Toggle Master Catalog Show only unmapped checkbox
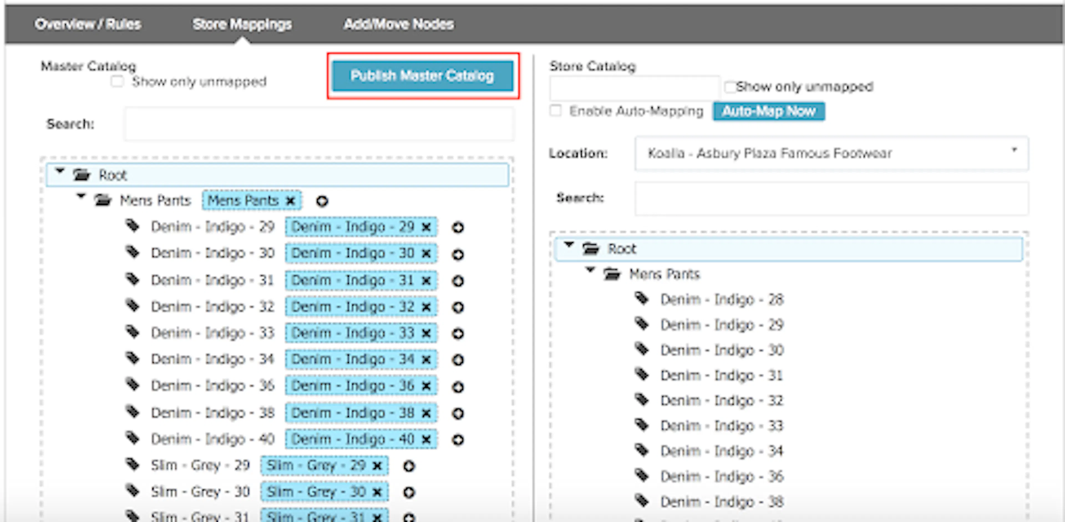Image resolution: width=1065 pixels, height=522 pixels. point(117,82)
